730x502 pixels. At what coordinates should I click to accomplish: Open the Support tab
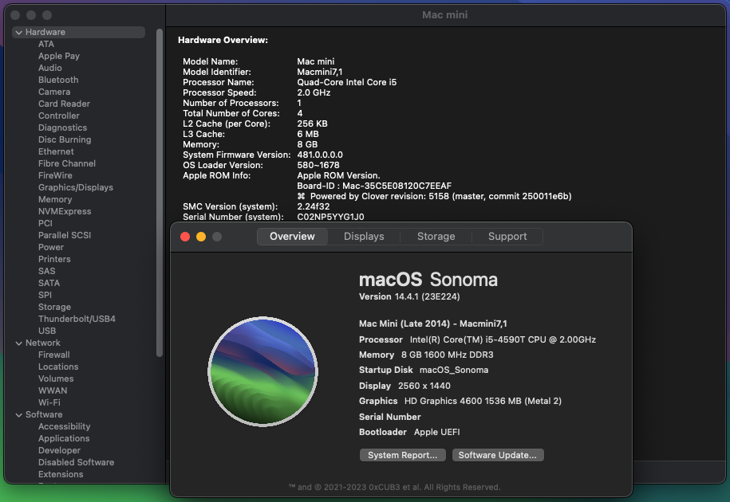click(507, 236)
